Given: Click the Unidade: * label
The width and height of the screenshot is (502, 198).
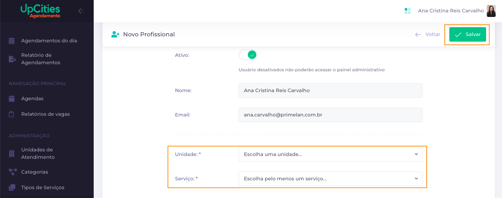Looking at the screenshot, I should [x=188, y=154].
